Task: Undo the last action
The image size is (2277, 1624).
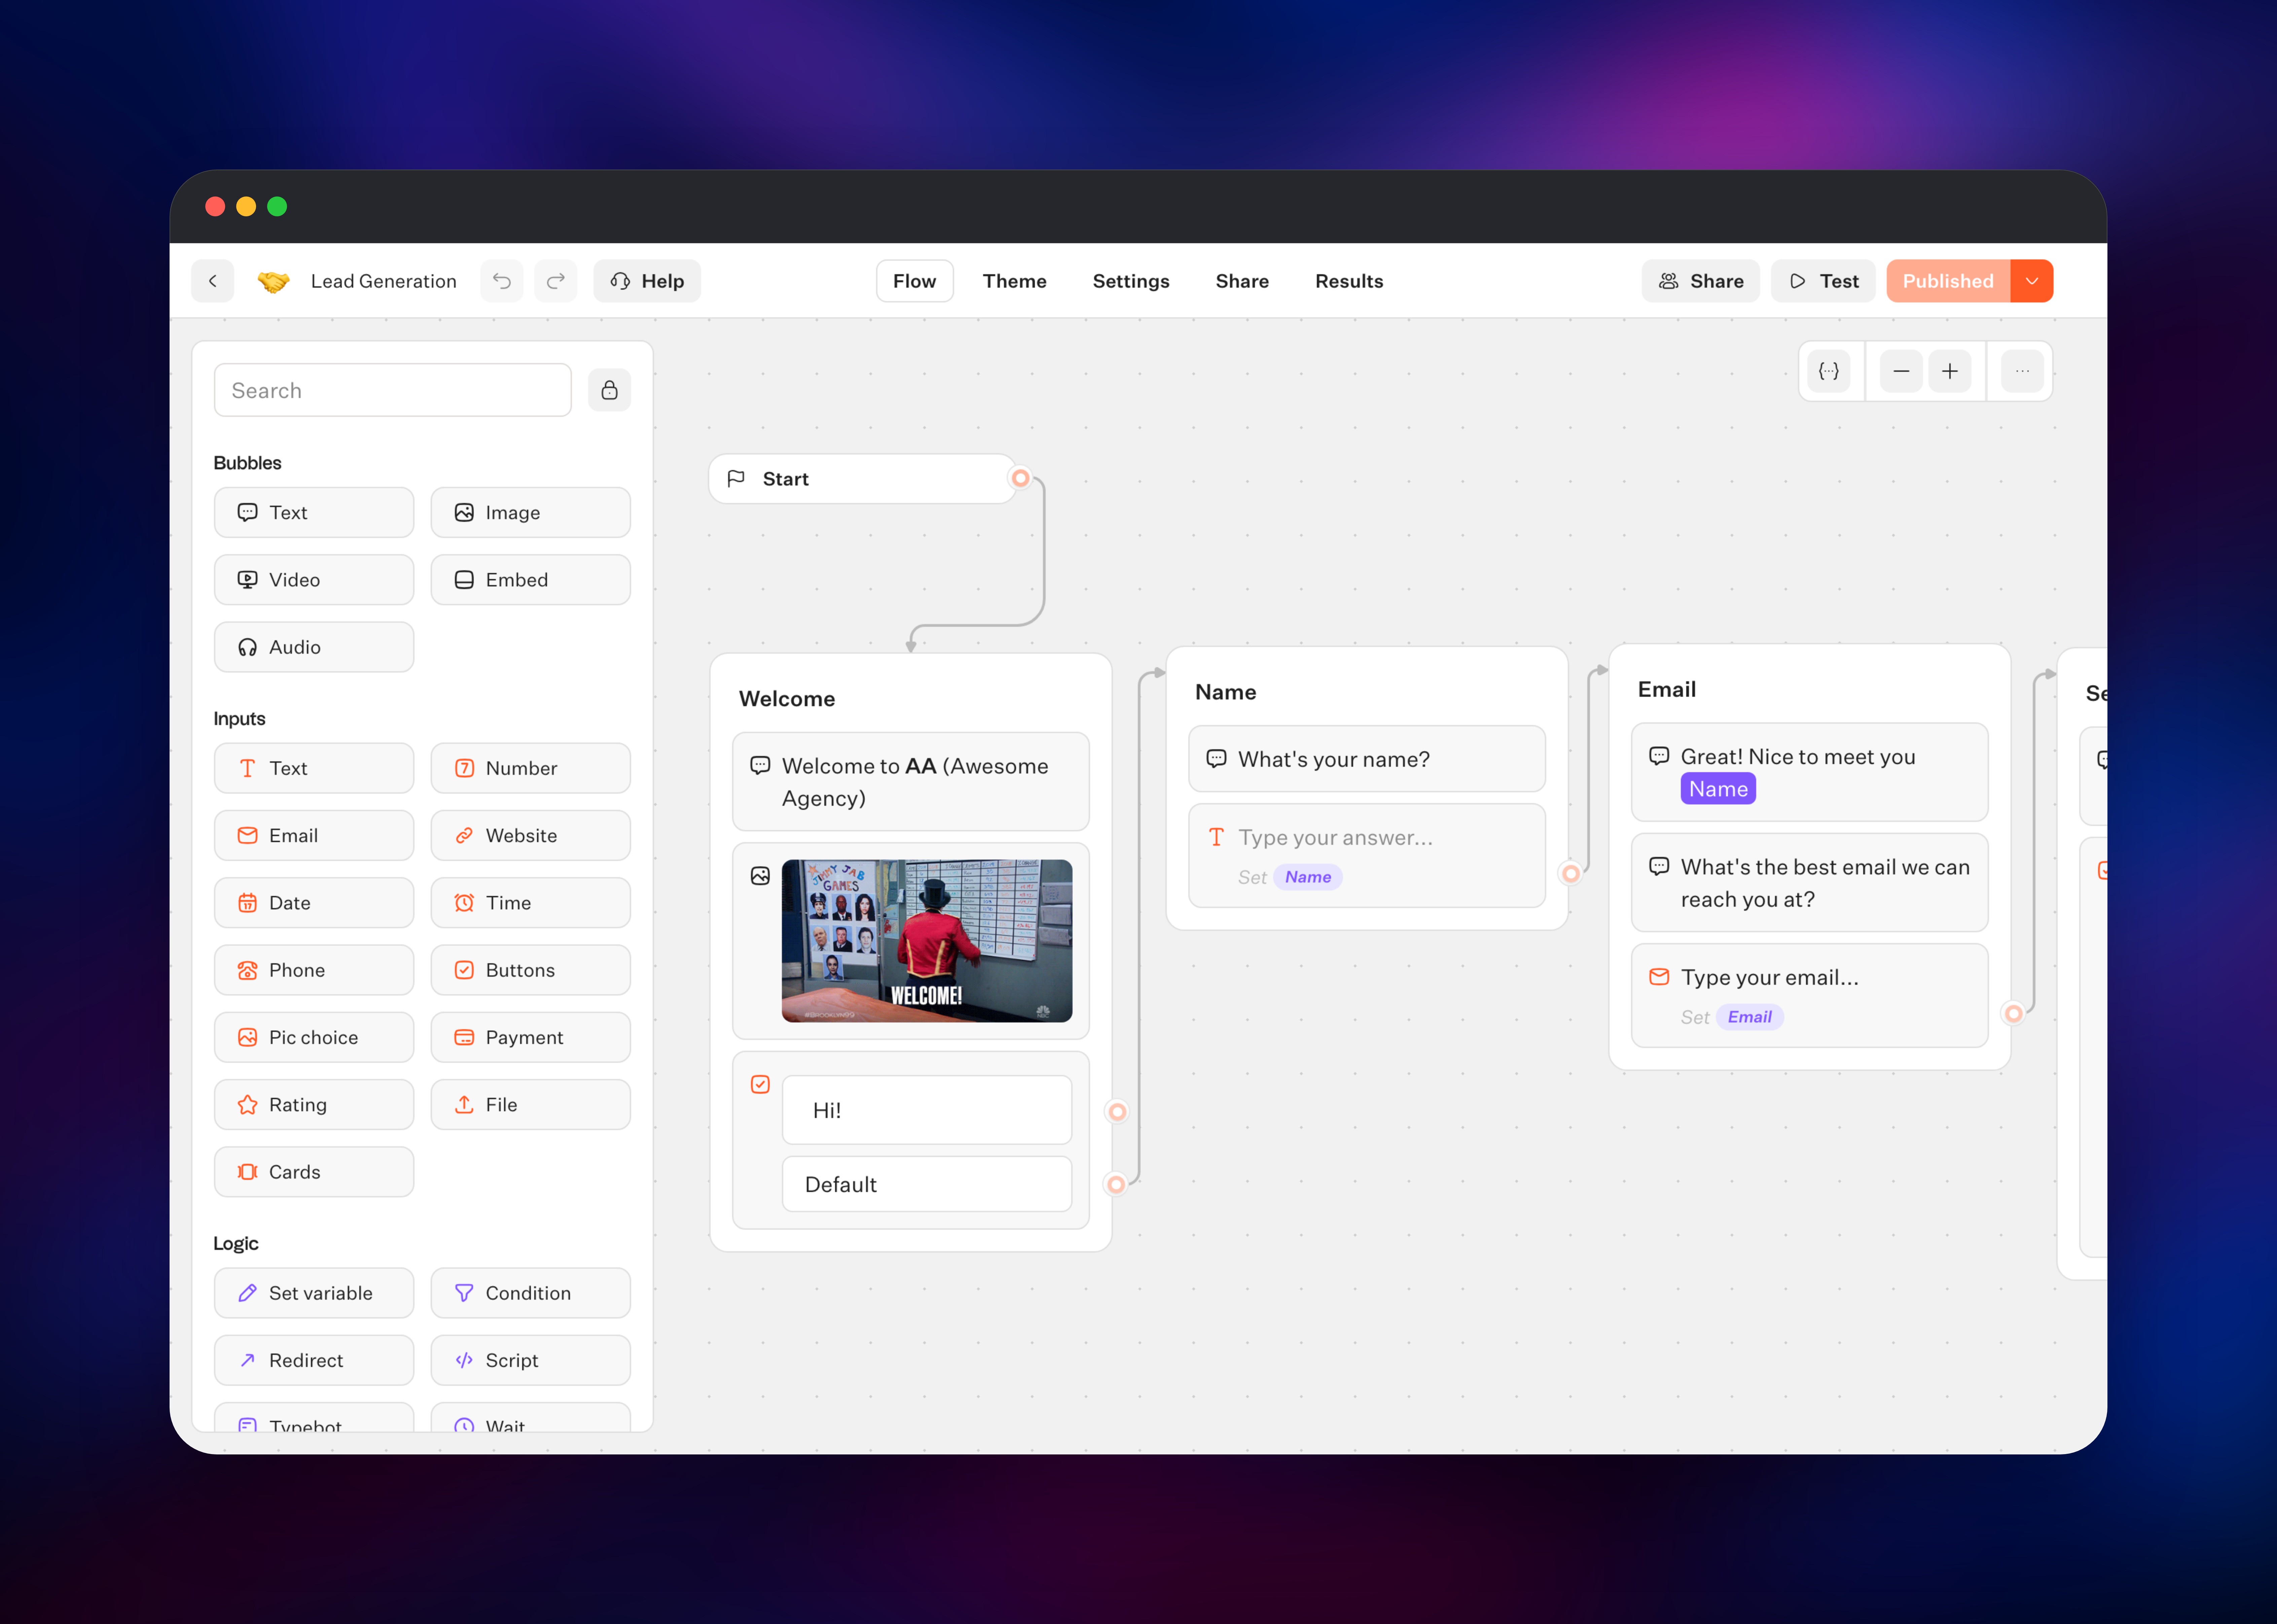Action: (x=502, y=281)
